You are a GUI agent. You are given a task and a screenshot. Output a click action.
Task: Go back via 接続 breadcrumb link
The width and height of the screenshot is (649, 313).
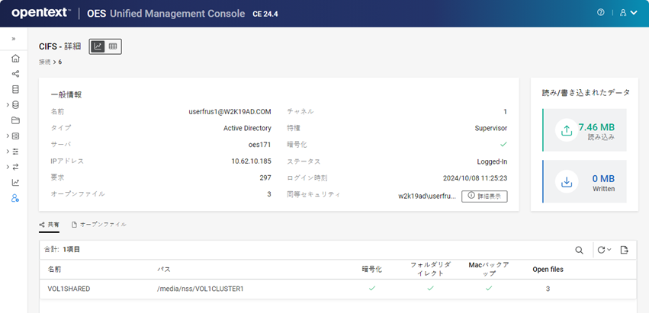pos(45,62)
